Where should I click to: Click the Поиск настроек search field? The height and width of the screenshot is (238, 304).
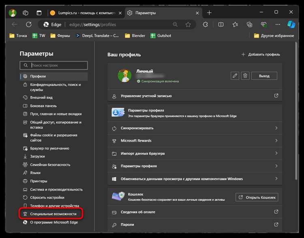pyautogui.click(x=54, y=65)
